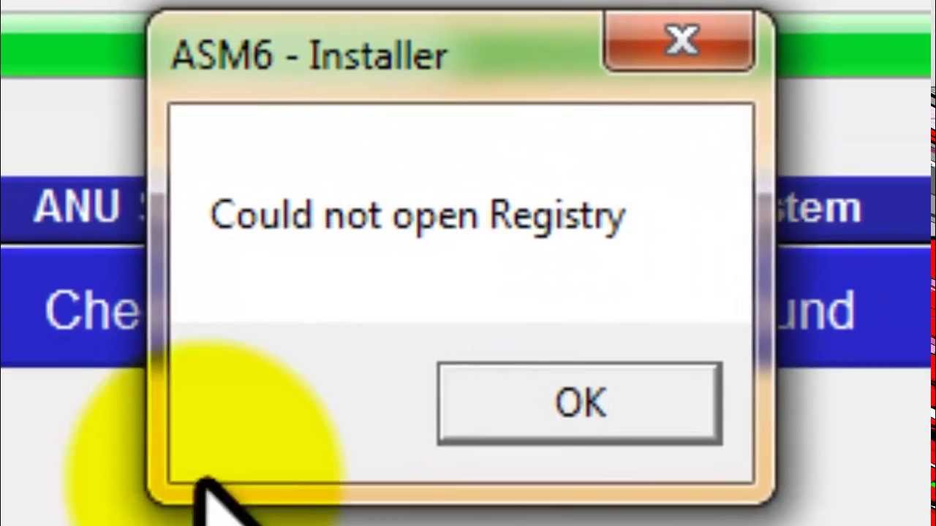Click the "ANU" text in the dark blue header
The height and width of the screenshot is (526, 936).
[x=77, y=208]
